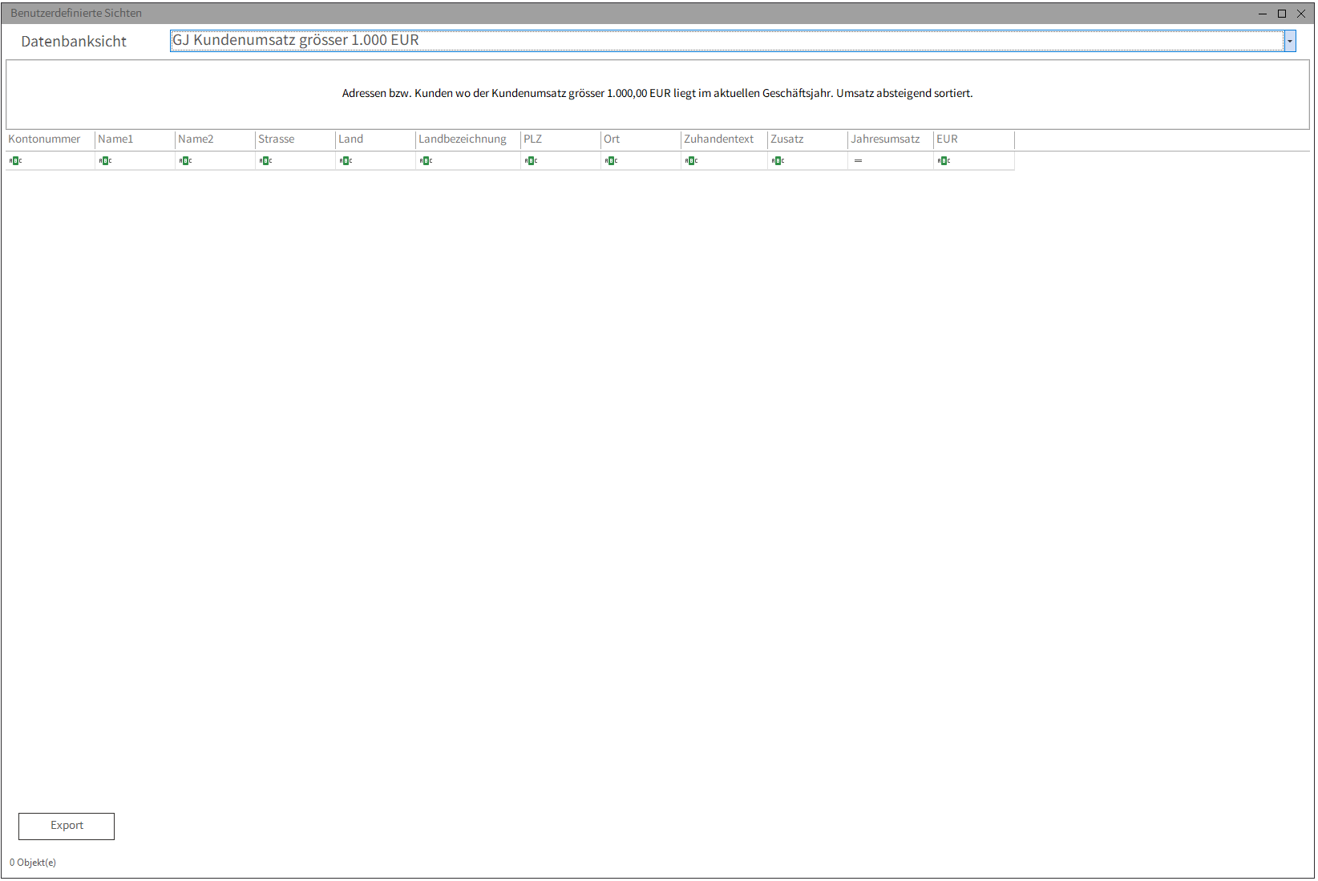The image size is (1318, 881).
Task: Open filter operator icon under Zusatz
Action: click(x=778, y=161)
